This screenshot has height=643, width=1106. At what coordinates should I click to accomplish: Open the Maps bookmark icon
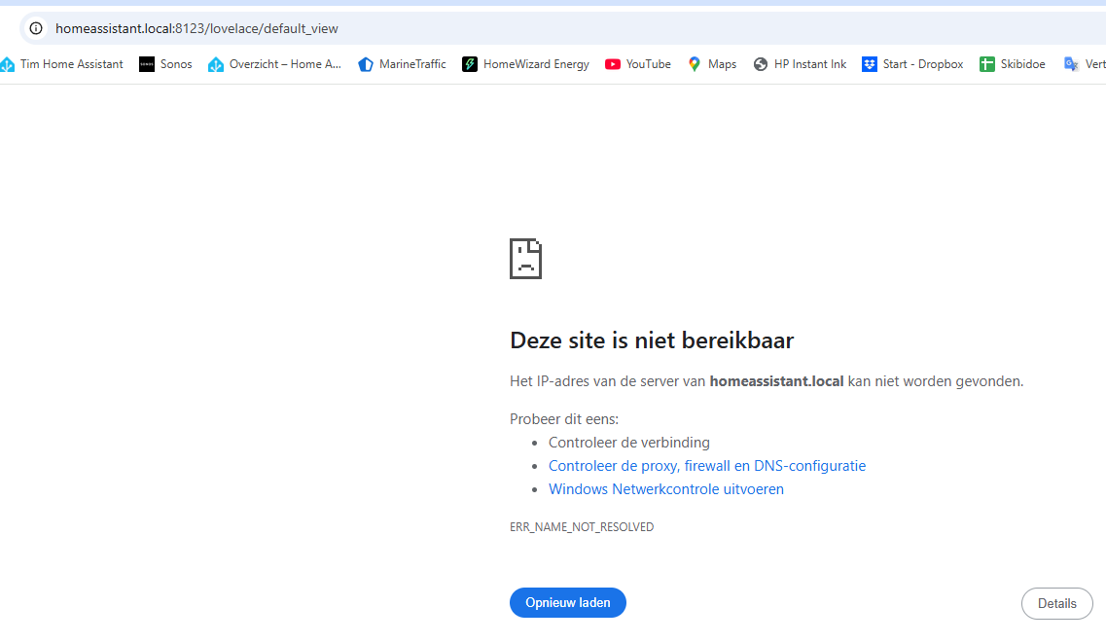coord(695,64)
